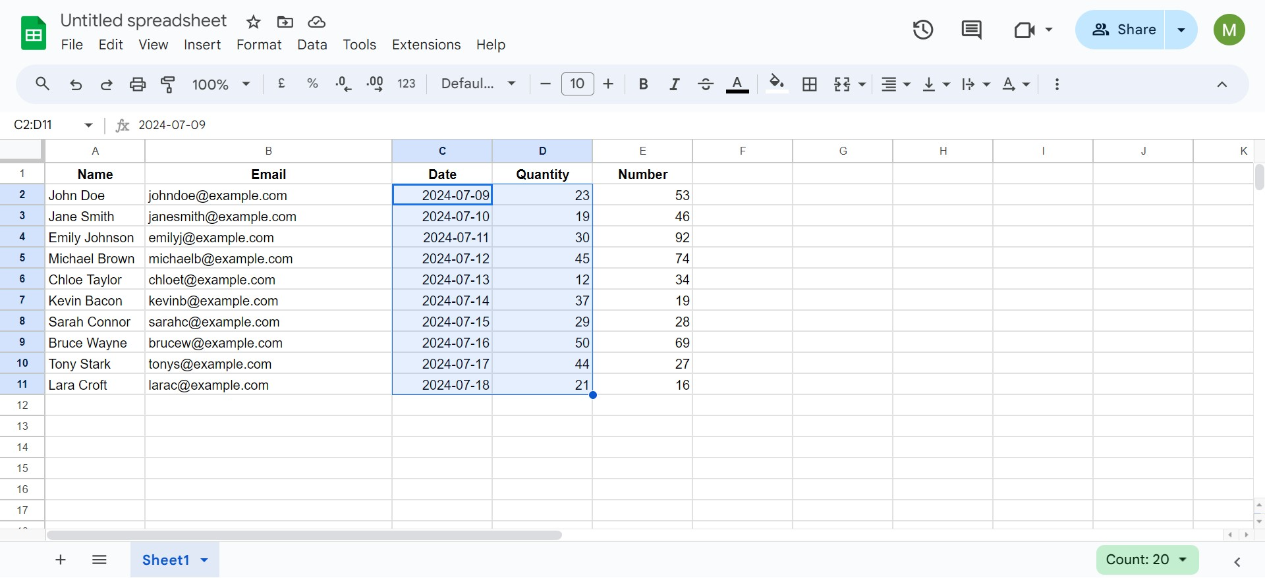Open the Data menu
This screenshot has width=1265, height=578.
coord(312,45)
